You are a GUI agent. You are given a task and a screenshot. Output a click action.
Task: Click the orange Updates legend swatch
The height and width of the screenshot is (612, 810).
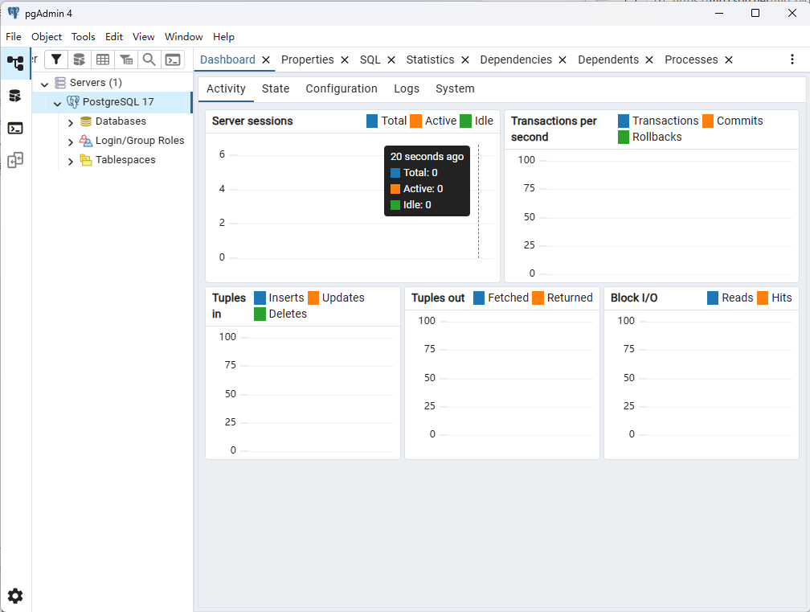[313, 298]
